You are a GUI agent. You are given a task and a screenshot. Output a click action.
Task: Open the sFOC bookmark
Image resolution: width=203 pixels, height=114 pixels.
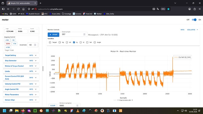[44, 14]
